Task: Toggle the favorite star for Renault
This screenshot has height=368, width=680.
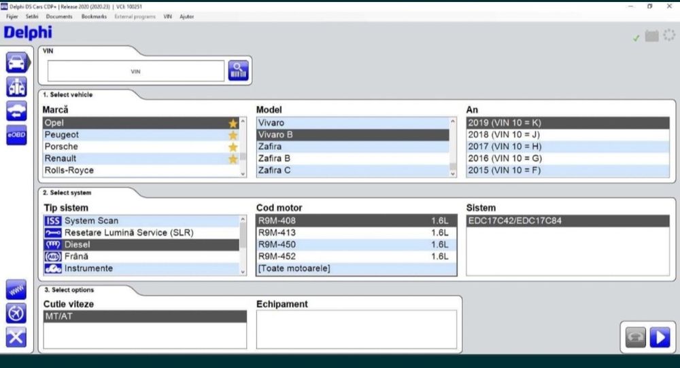Action: (233, 159)
